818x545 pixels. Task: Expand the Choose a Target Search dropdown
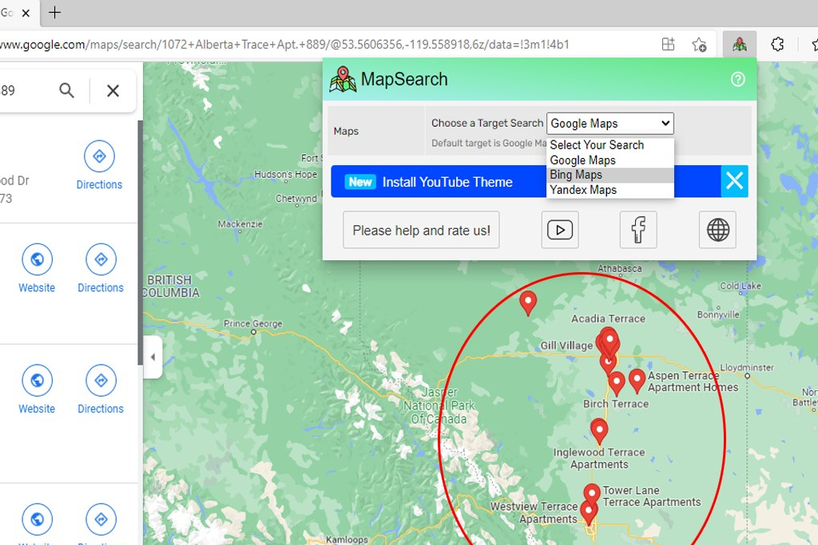coord(610,124)
